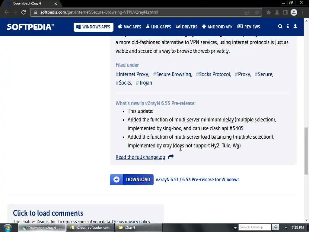Open Linux Apps menu item
309x232 pixels.
(158, 27)
